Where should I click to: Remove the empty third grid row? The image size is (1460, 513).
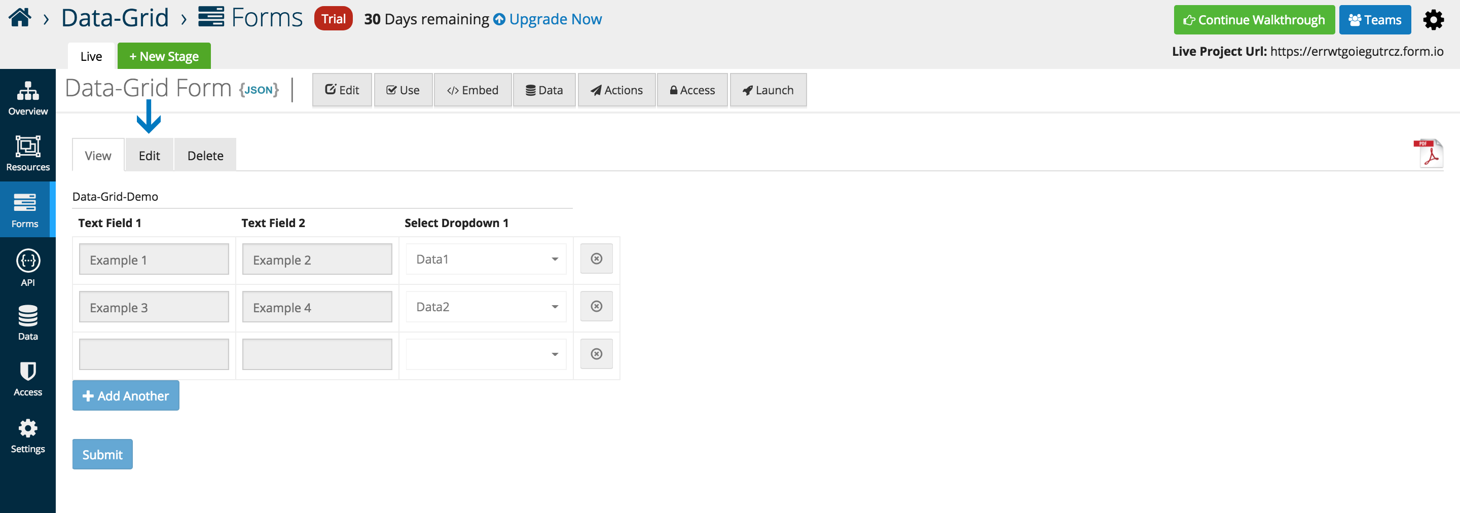click(x=596, y=354)
